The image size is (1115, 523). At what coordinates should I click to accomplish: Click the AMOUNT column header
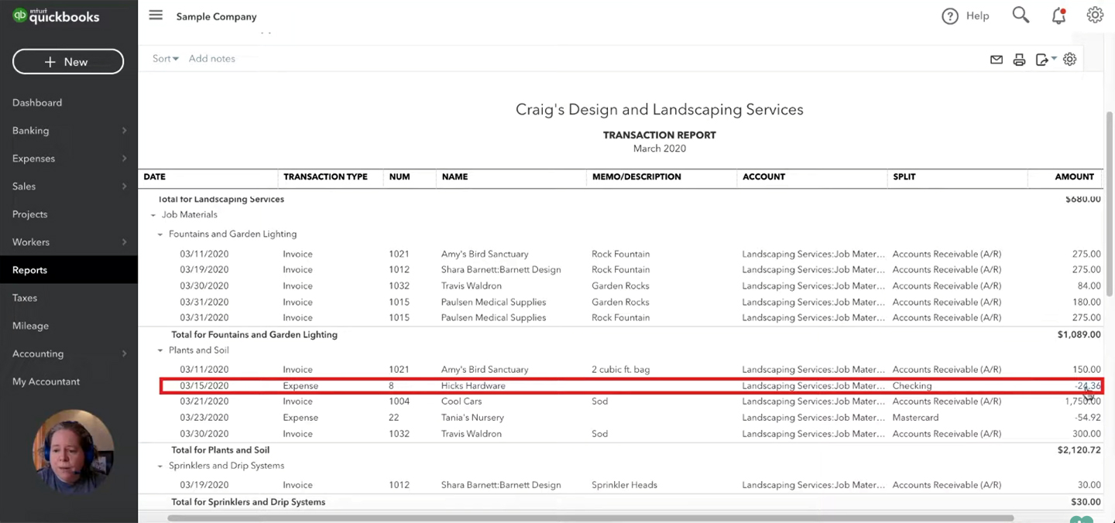coord(1074,177)
